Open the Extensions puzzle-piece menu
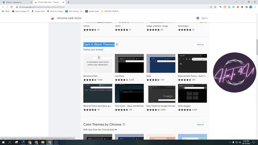This screenshot has width=258, height=145. 242,7
